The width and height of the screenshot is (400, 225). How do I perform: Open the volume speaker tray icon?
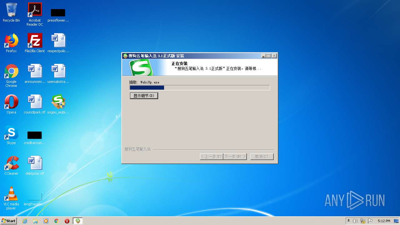(355, 221)
